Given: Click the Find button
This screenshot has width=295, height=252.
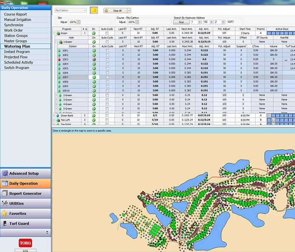Looking at the screenshot, I should coord(182,22).
